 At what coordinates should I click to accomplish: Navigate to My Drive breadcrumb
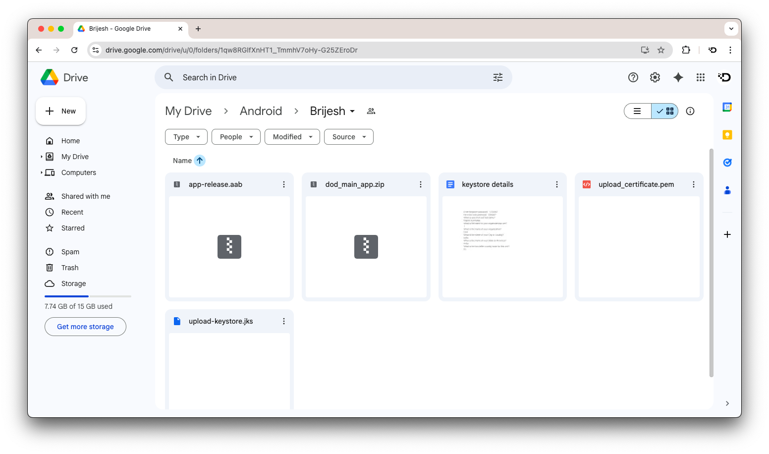(x=188, y=111)
